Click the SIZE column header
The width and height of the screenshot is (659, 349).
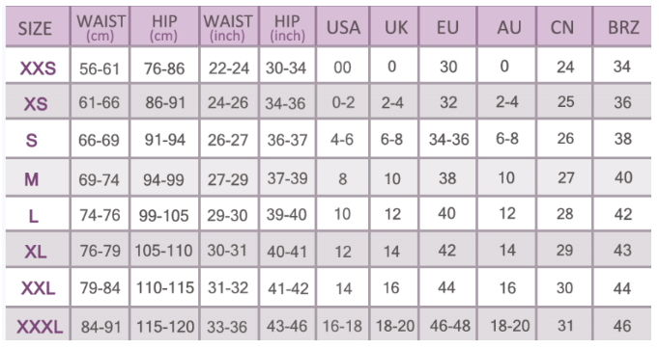38,26
